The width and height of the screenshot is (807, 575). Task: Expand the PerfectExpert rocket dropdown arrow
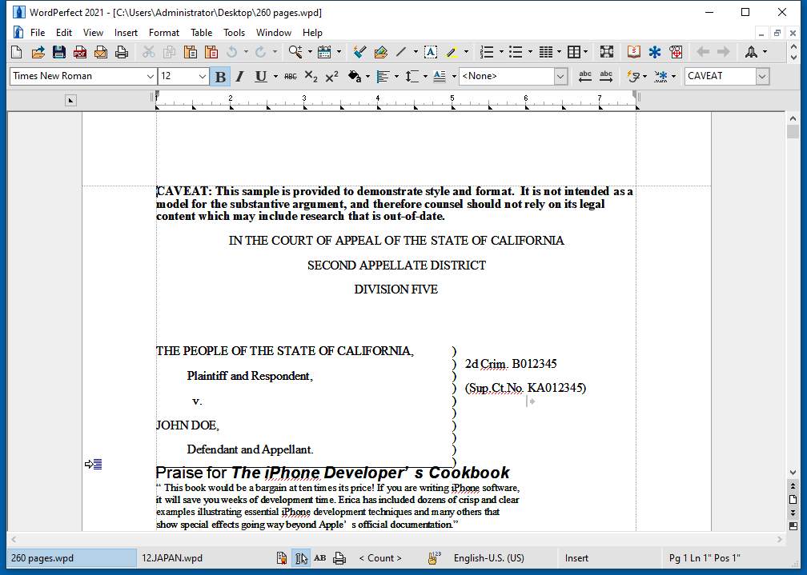[765, 52]
